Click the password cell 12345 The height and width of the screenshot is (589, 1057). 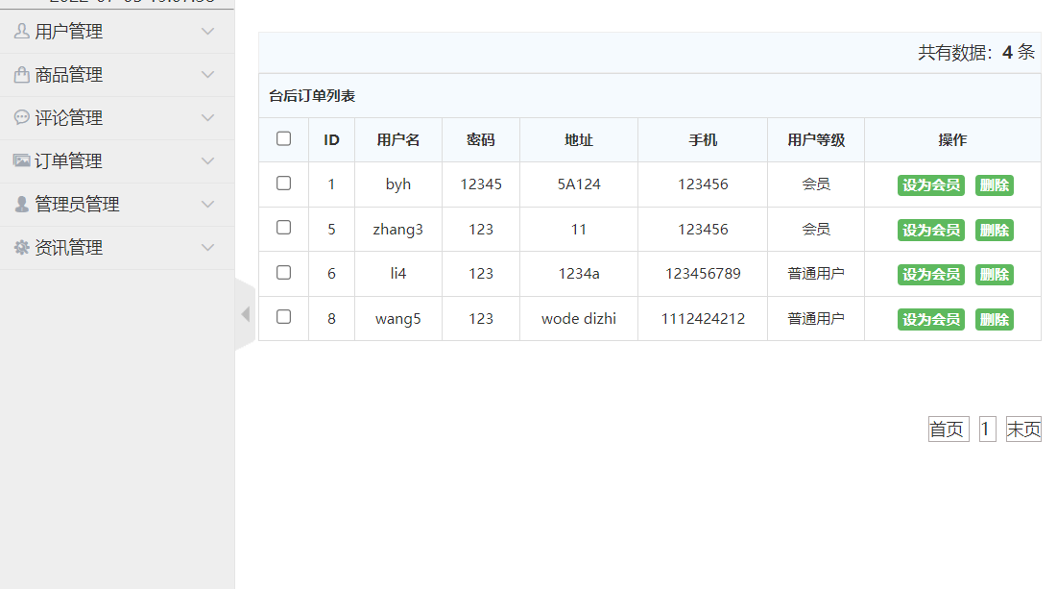[481, 184]
